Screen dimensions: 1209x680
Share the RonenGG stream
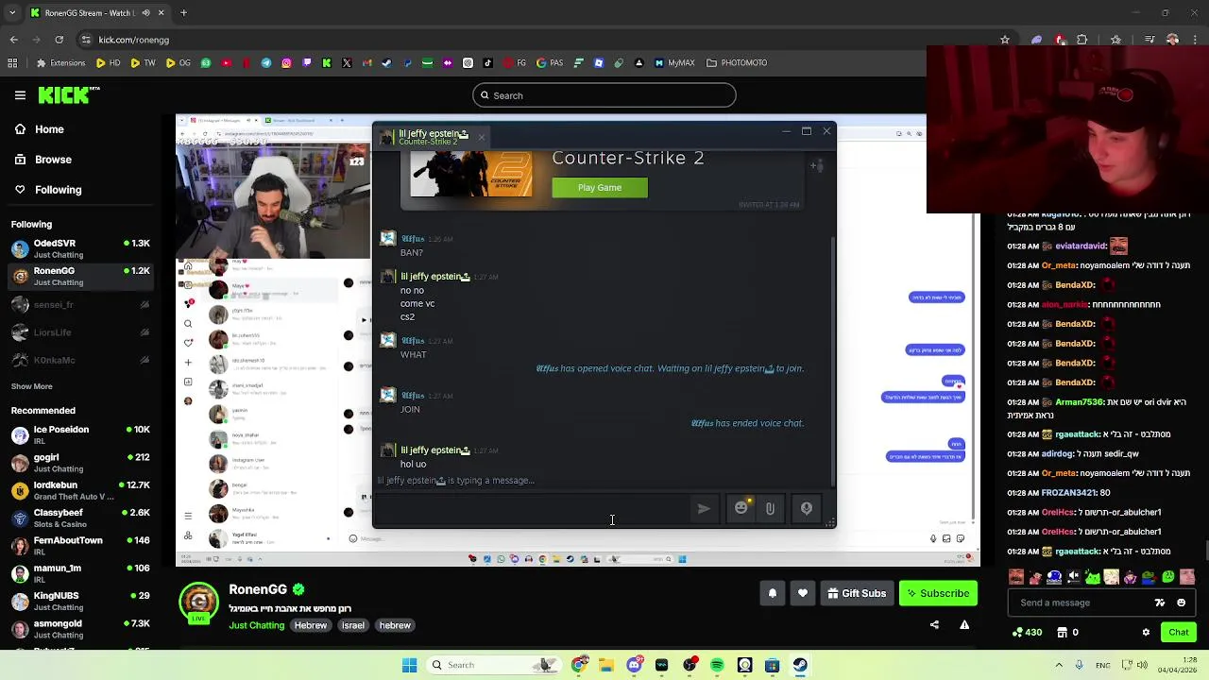(x=934, y=624)
